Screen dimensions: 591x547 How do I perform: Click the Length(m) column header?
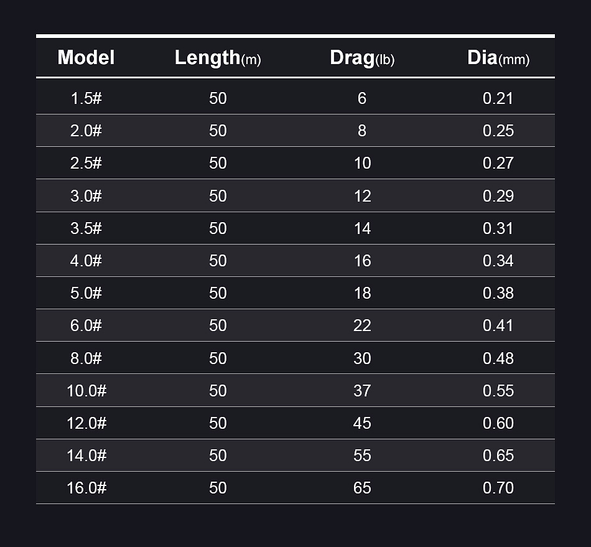click(218, 58)
